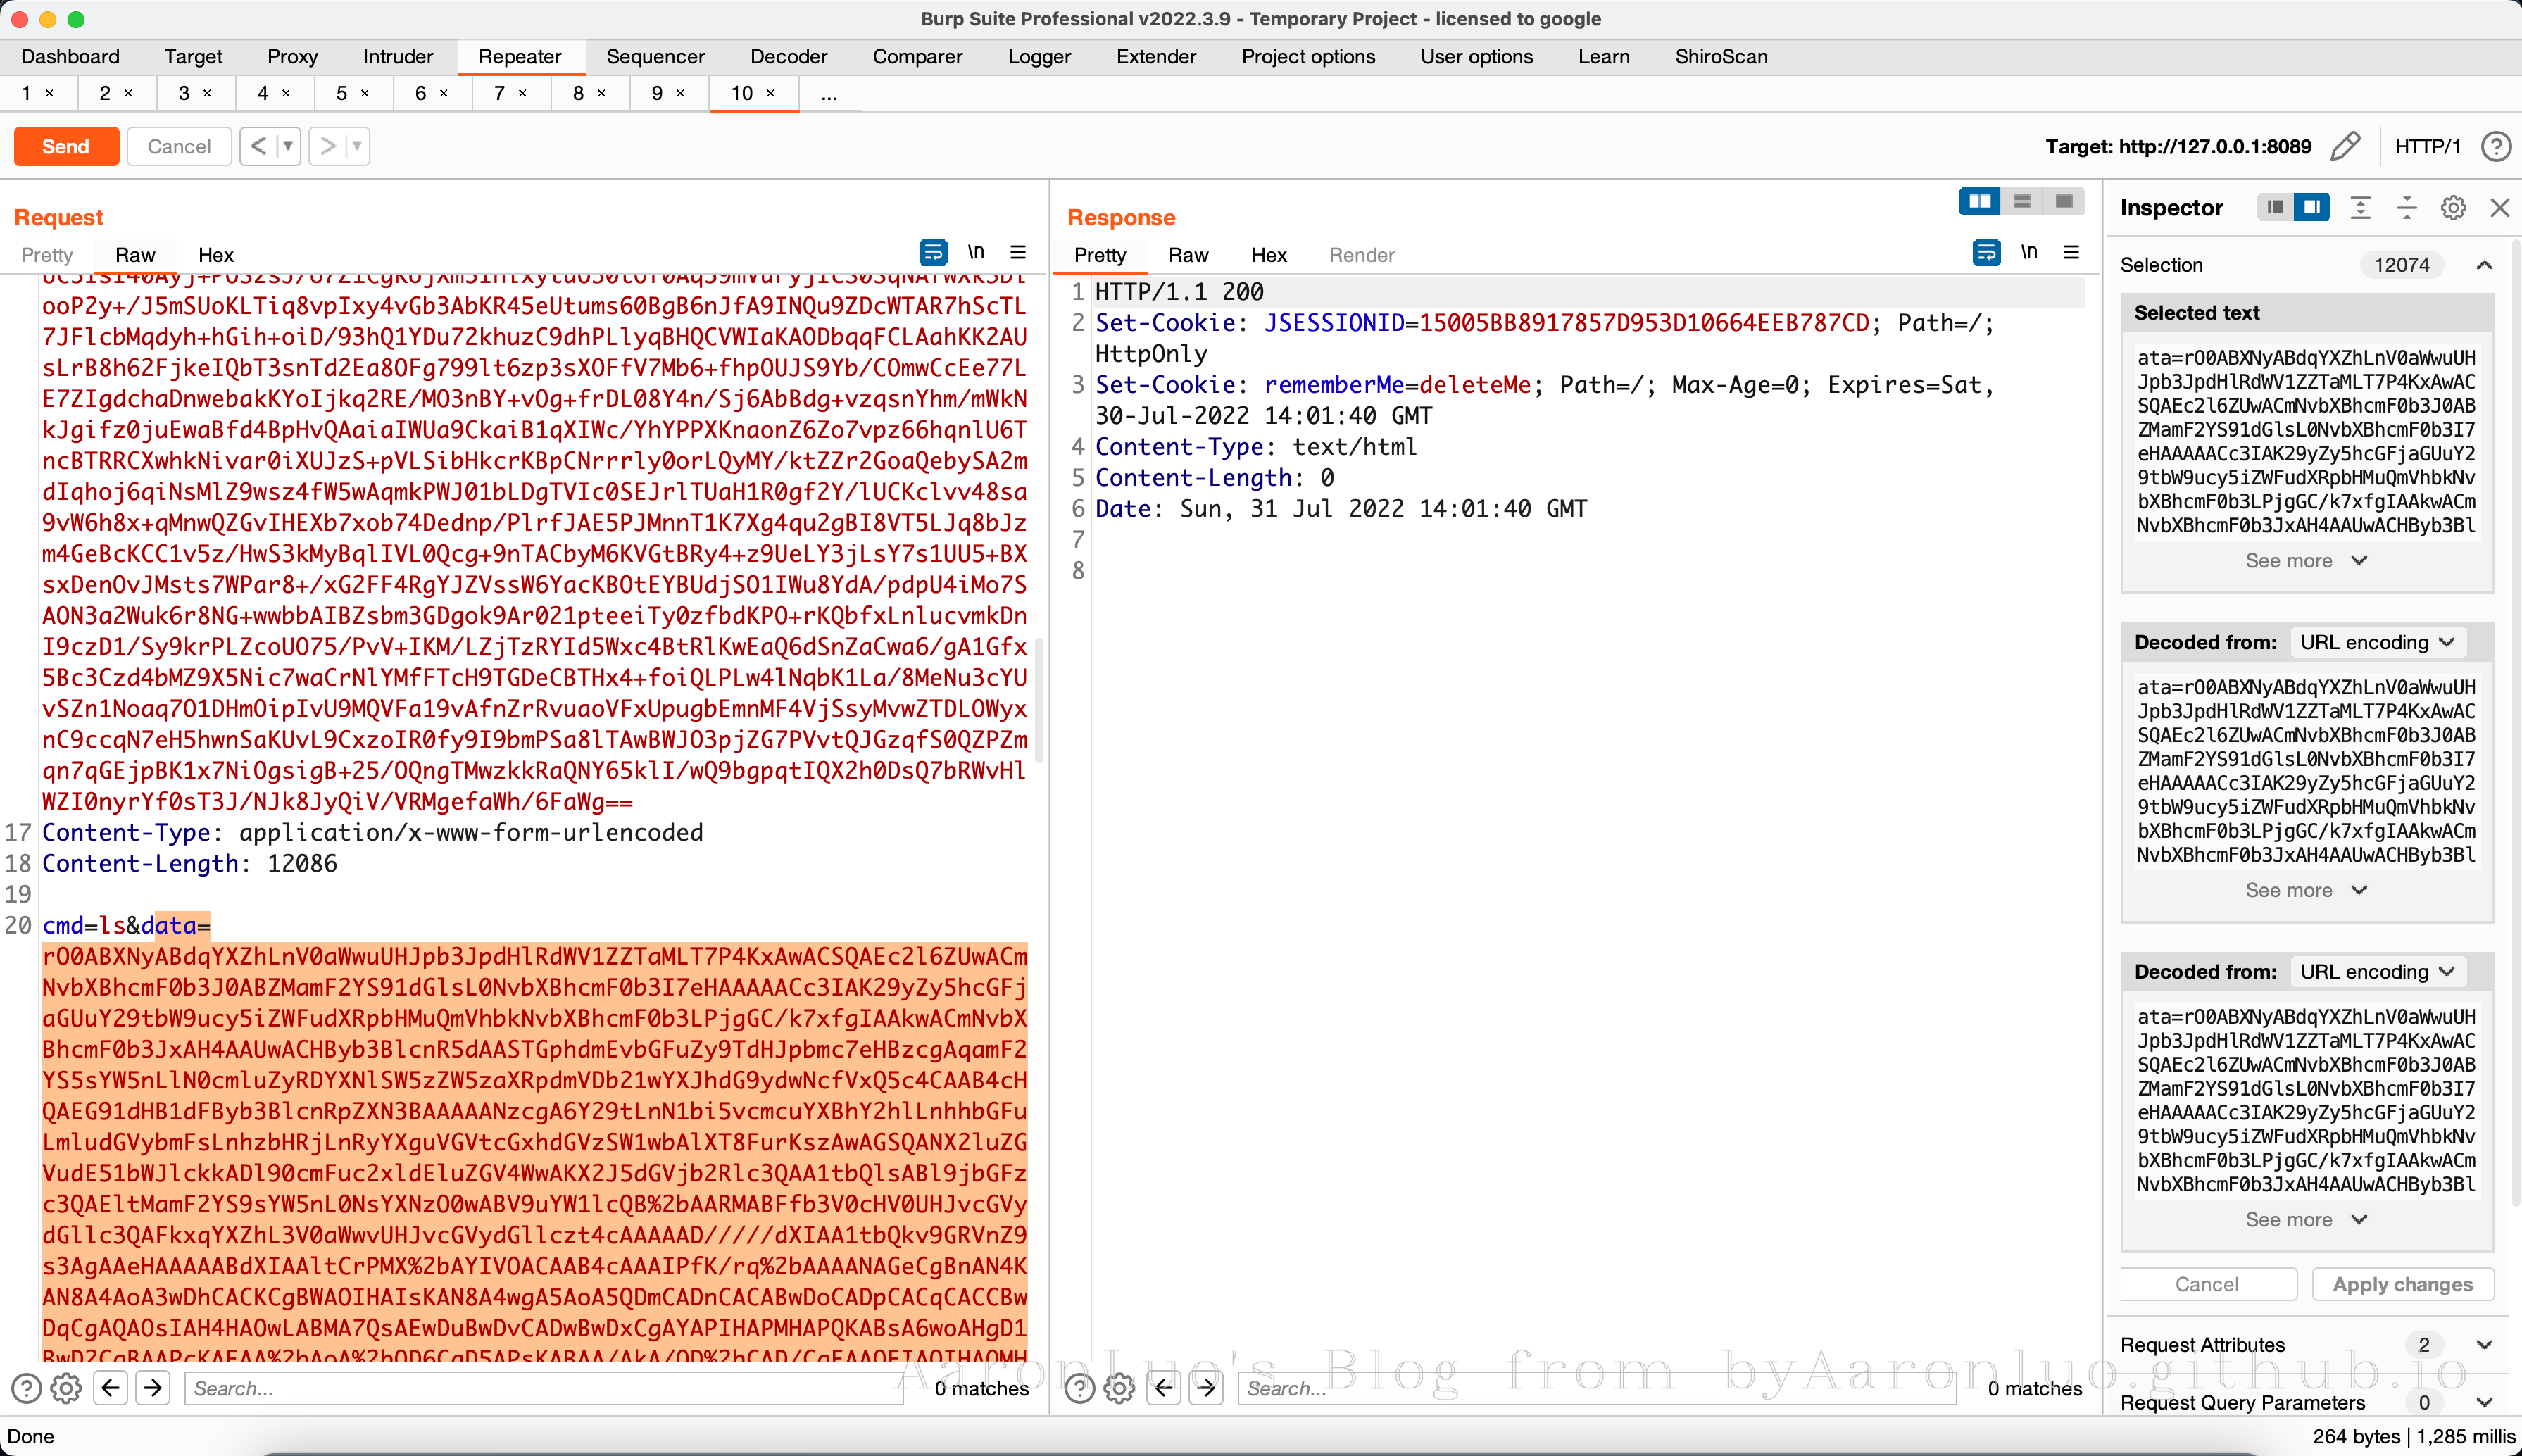Screen dimensions: 2522x1456
Task: Open Request pane hamburger menu
Action: (x=1018, y=252)
